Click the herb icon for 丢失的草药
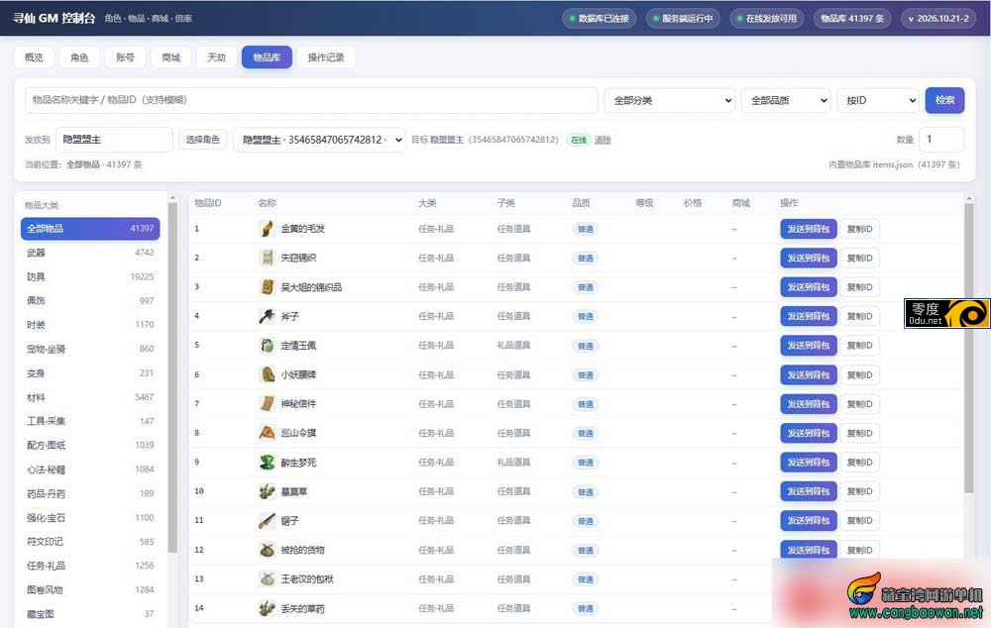Screen dimensions: 991x628 coord(267,608)
